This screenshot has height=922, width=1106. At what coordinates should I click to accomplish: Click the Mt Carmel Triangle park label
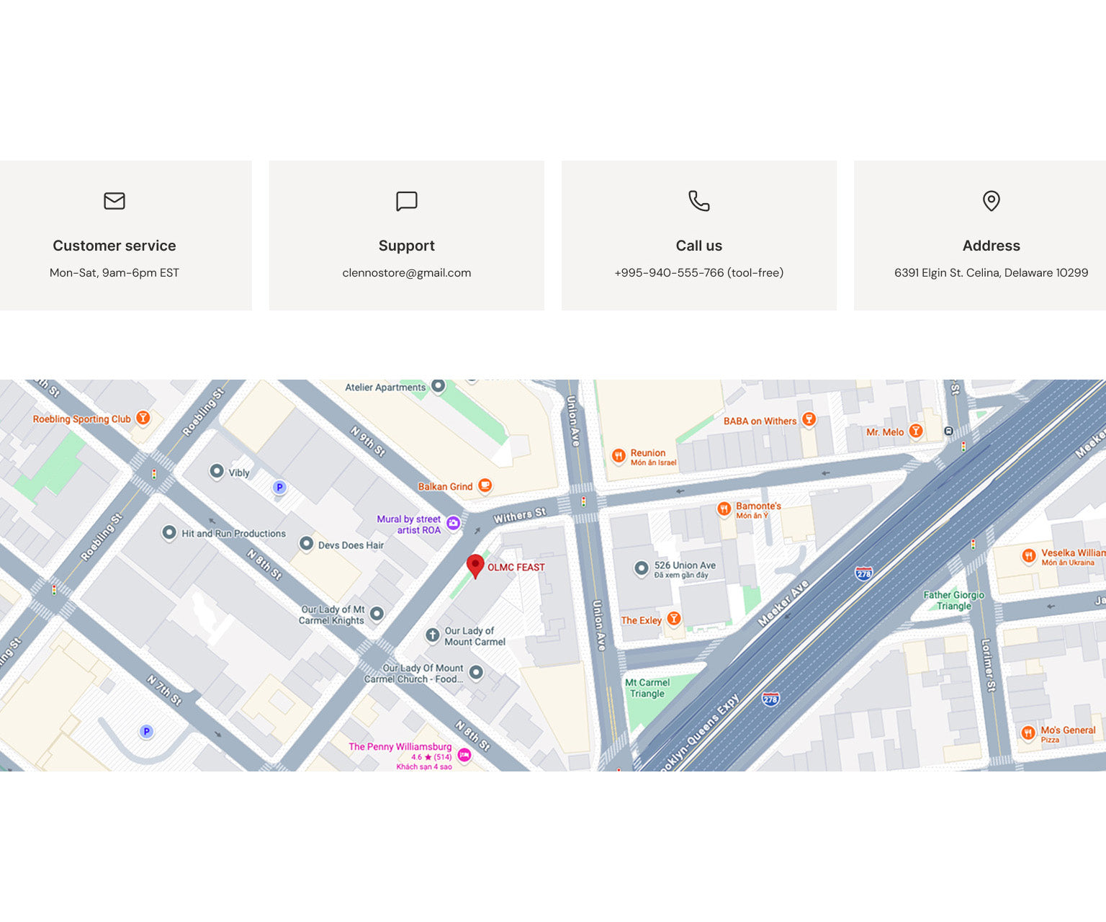(x=647, y=688)
